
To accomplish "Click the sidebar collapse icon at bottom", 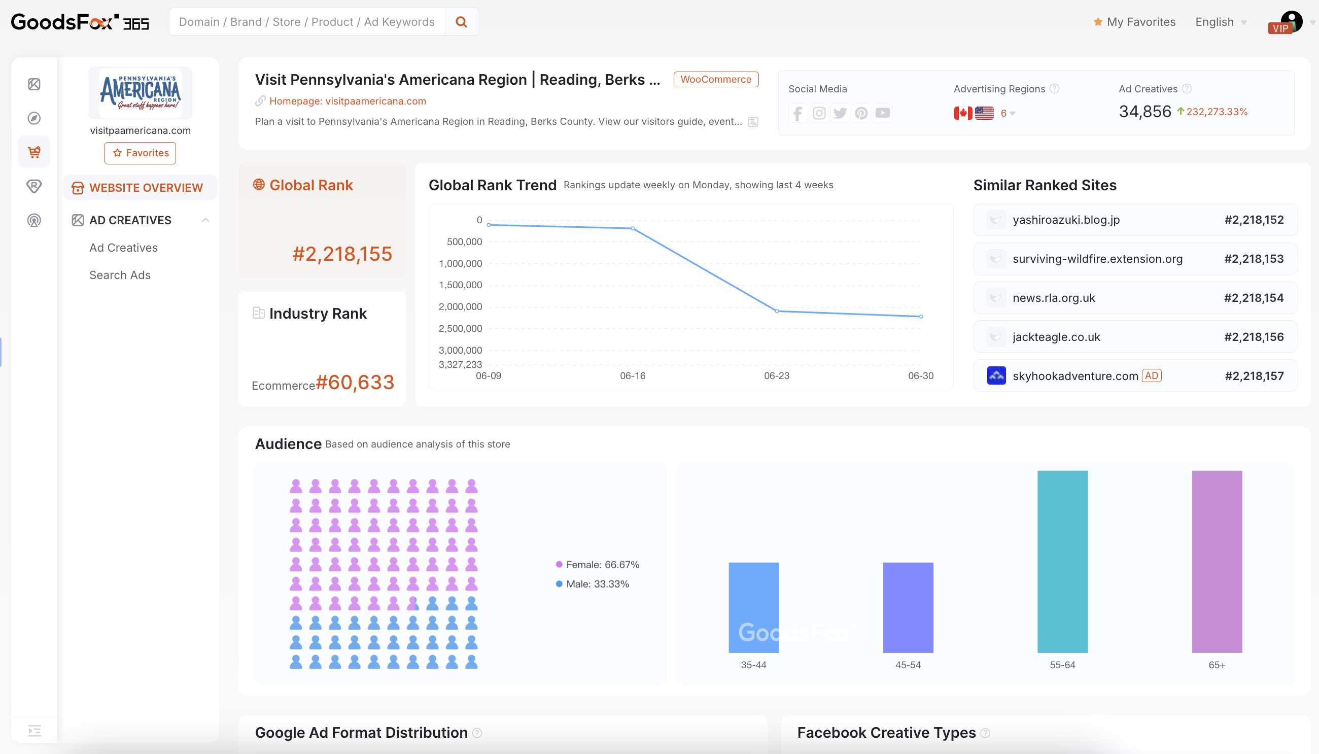I will pos(34,731).
